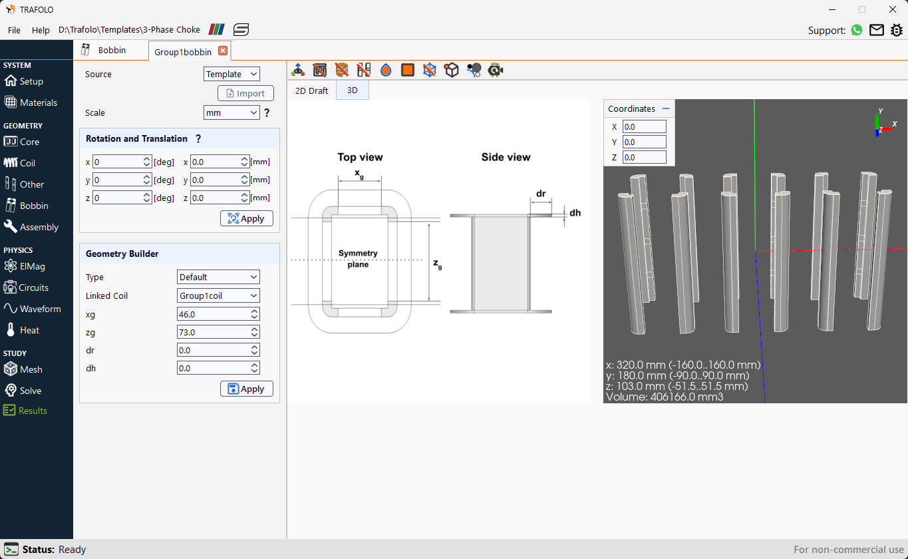
Task: Open the Scale mm dropdown
Action: click(231, 112)
